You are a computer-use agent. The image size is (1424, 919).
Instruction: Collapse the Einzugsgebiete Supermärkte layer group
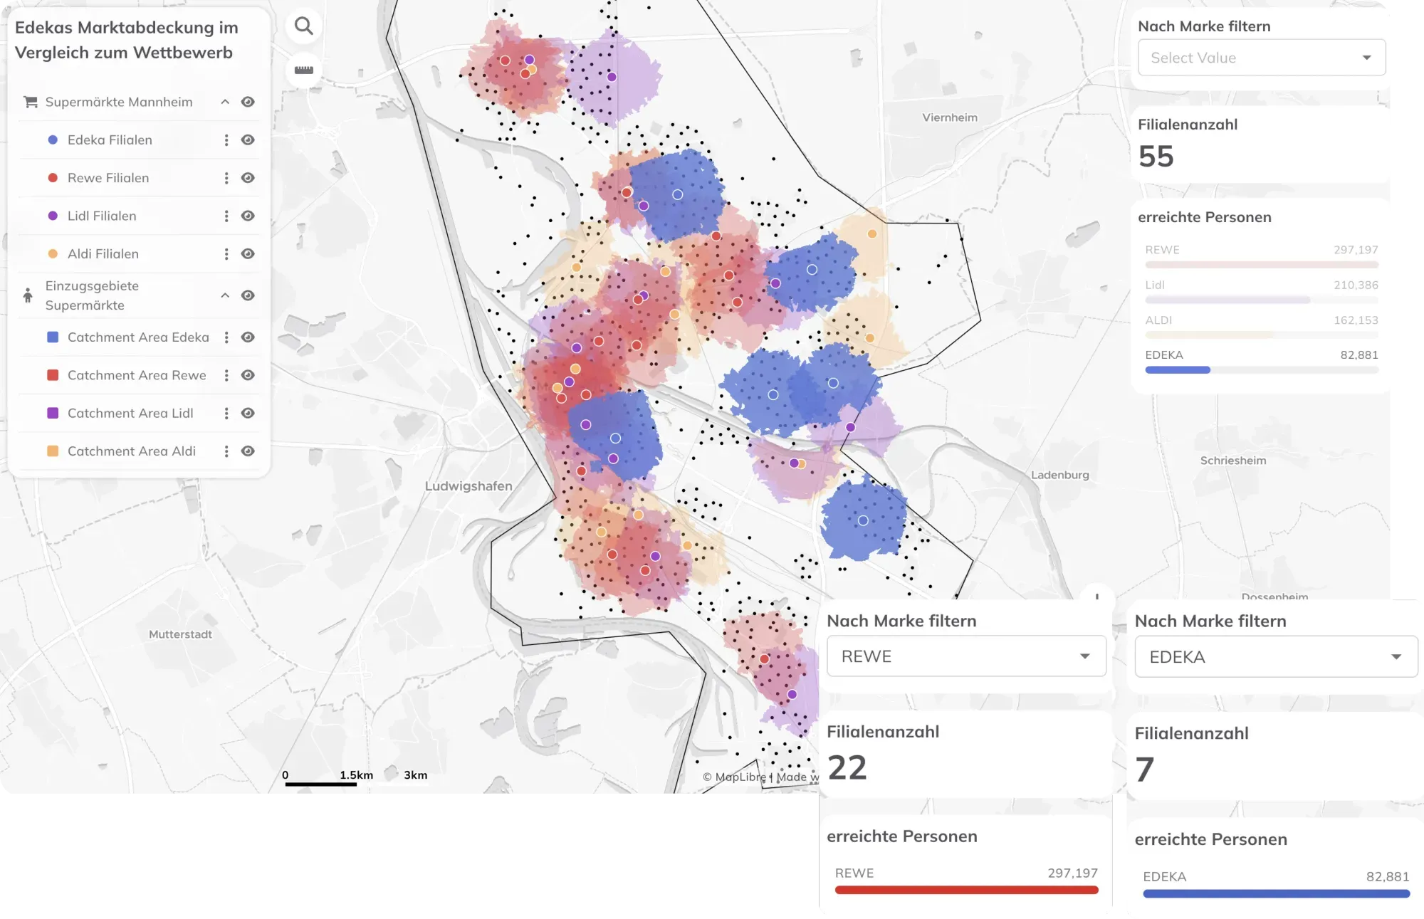(x=225, y=295)
